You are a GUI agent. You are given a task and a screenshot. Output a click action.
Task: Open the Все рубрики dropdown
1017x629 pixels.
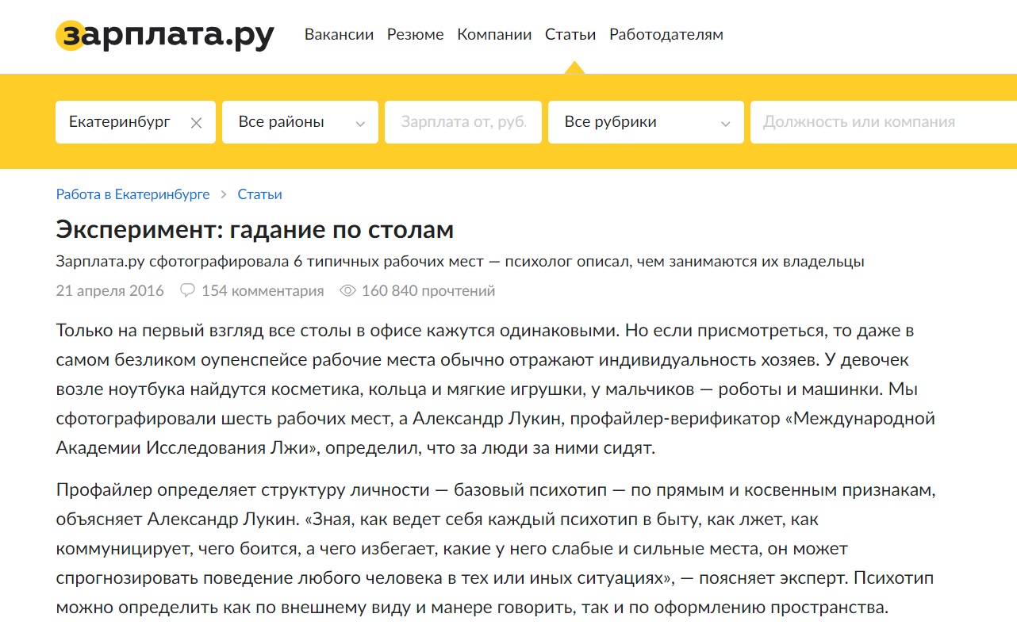646,122
